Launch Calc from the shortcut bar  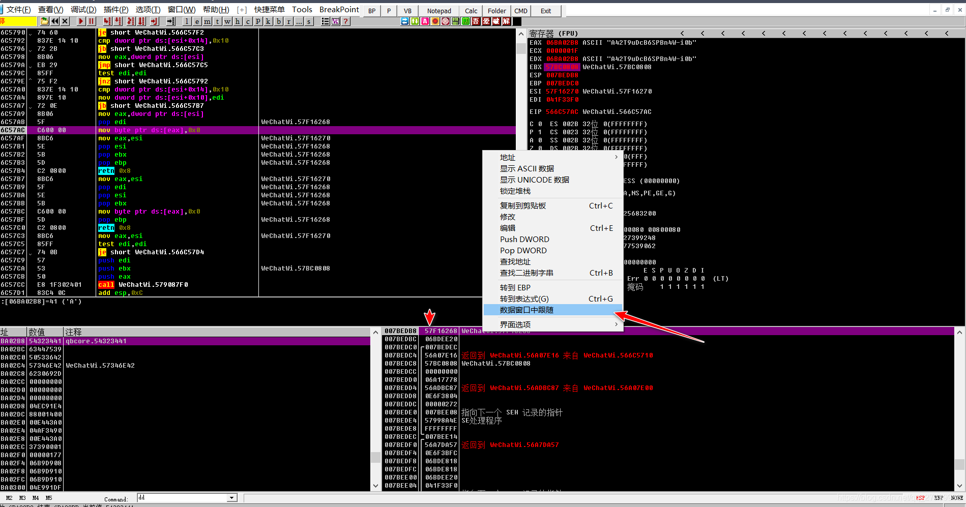(471, 11)
